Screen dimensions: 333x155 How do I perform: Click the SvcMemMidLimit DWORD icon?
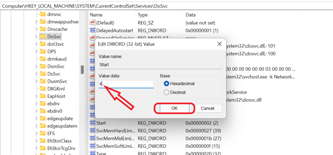click(93, 138)
